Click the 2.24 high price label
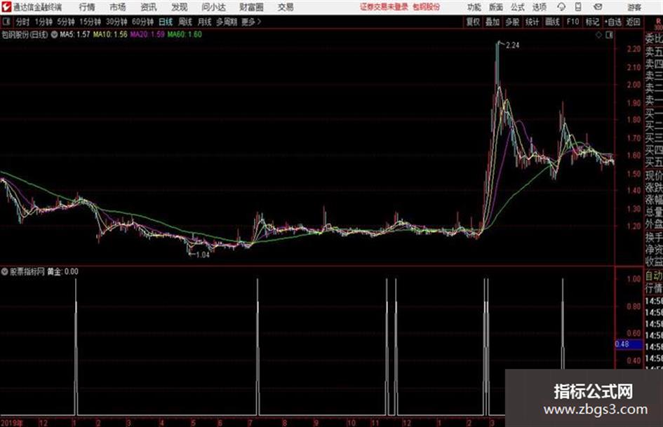This screenshot has width=663, height=427. tap(512, 46)
